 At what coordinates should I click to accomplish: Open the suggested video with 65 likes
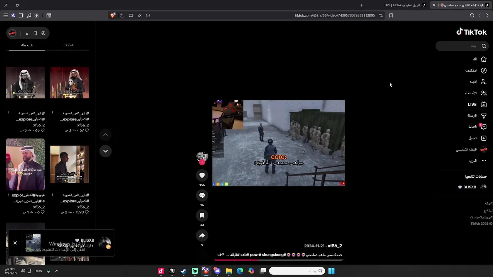coord(25,83)
